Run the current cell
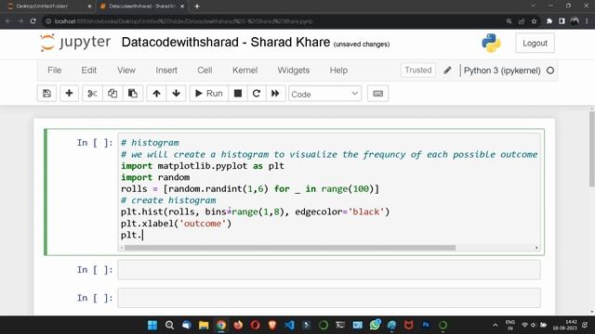The height and width of the screenshot is (334, 595). pyautogui.click(x=208, y=94)
